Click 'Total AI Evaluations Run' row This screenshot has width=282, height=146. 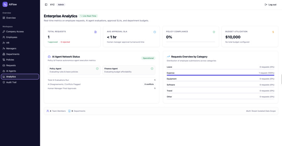click(101, 80)
